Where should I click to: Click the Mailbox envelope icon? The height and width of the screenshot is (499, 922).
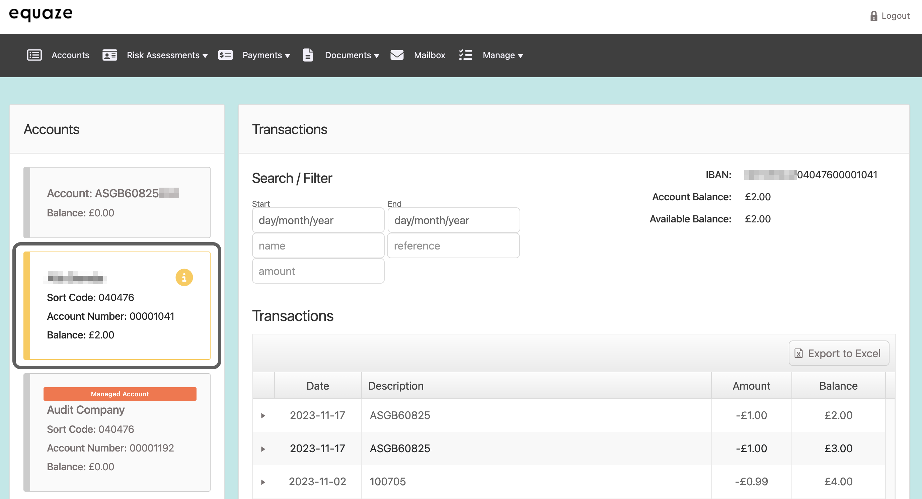tap(397, 55)
